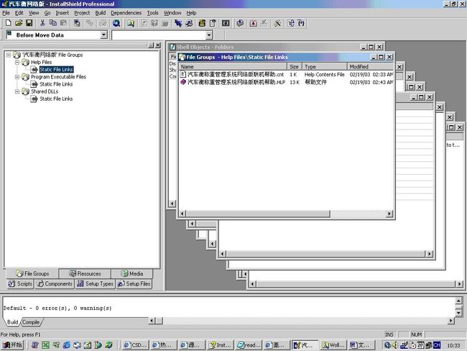Click the red arrow box toolbar icon

[253, 23]
